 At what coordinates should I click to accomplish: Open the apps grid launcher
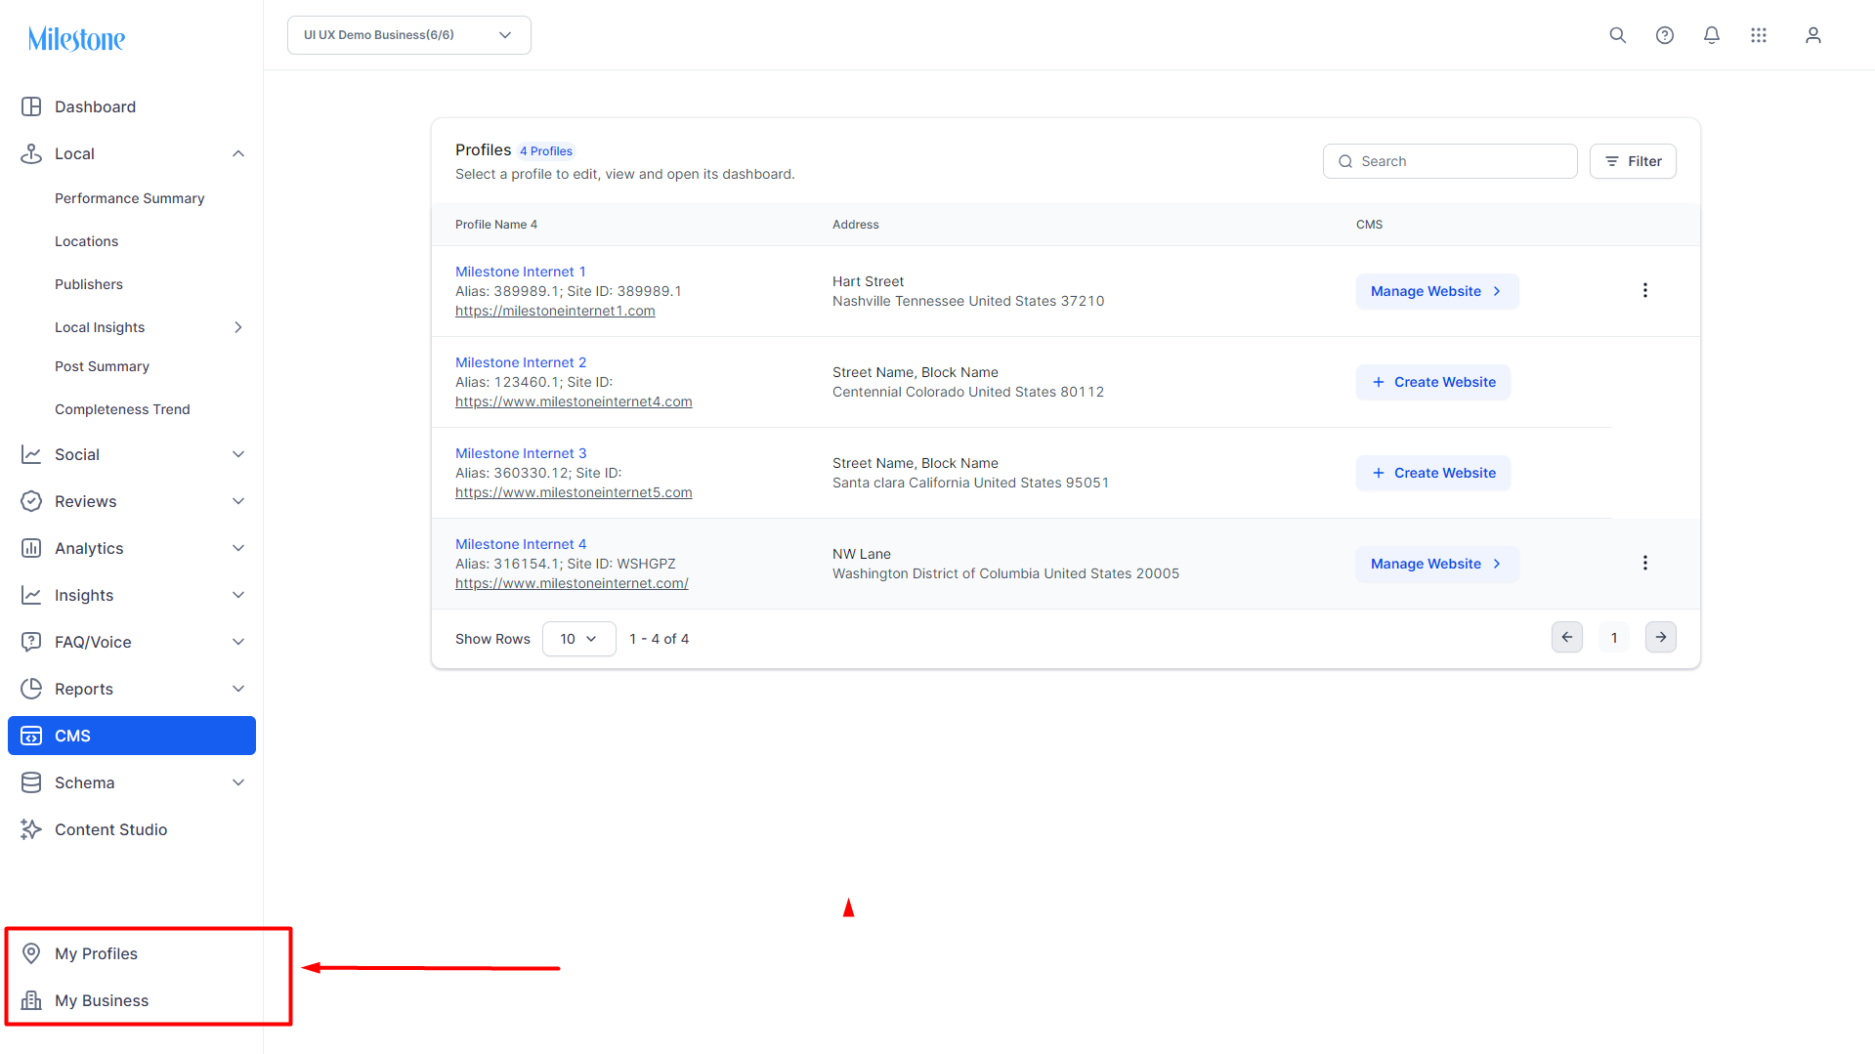click(x=1759, y=35)
